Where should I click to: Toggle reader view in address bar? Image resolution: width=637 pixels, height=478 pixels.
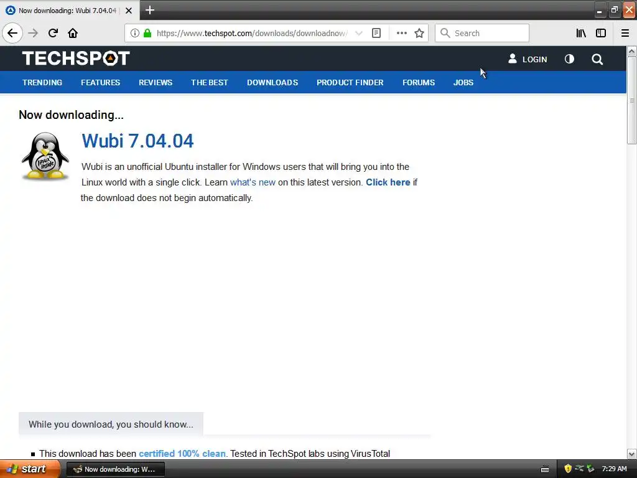376,33
